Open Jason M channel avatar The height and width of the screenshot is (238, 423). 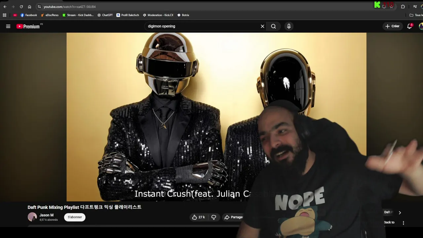pyautogui.click(x=32, y=217)
